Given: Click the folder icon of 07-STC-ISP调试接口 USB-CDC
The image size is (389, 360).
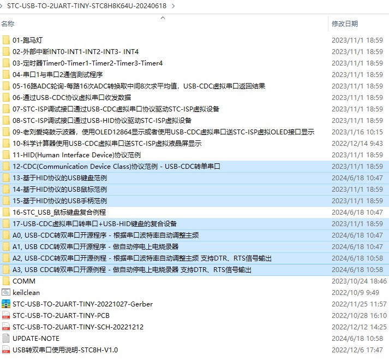Looking at the screenshot, I should [6, 109].
